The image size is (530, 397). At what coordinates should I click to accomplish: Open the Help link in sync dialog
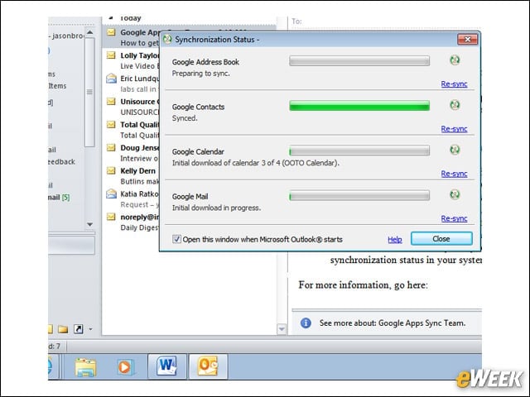(x=394, y=239)
